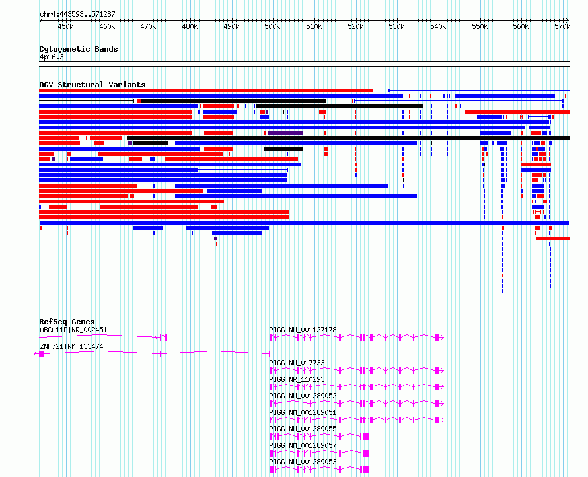This screenshot has height=477, width=588.
Task: Open the PIGG|NM_017733 transcript label
Action: tap(297, 363)
